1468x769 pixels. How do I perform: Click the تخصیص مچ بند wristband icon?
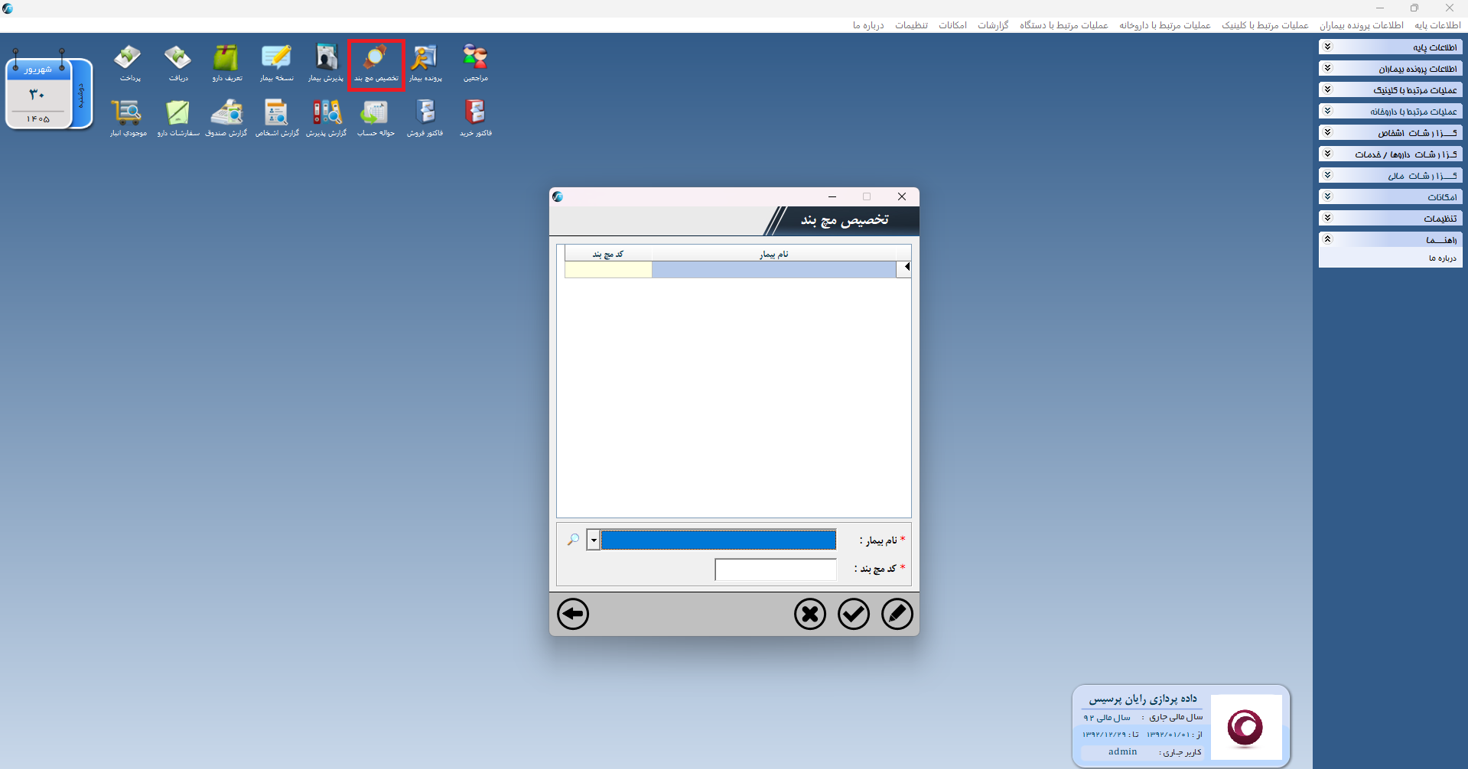(x=376, y=64)
